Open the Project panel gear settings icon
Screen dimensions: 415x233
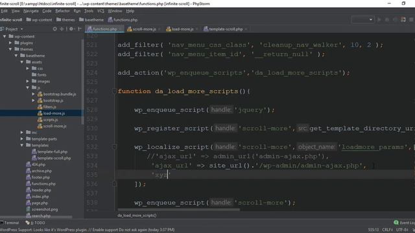71,29
